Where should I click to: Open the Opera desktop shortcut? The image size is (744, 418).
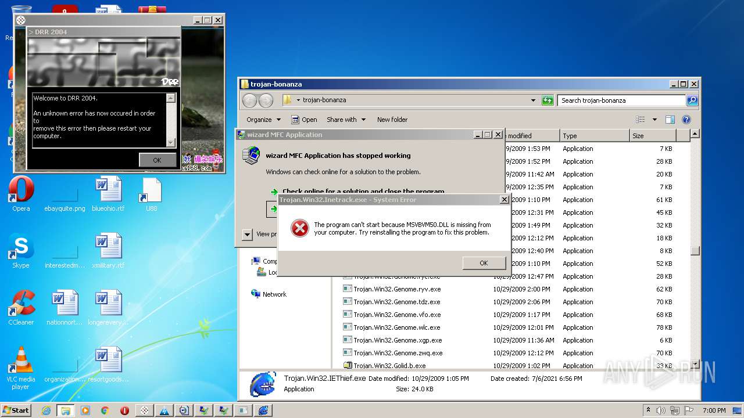click(21, 194)
